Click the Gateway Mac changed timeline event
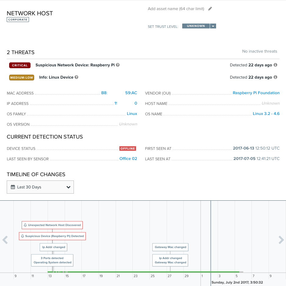Image resolution: width=286 pixels, height=286 pixels. point(170,247)
